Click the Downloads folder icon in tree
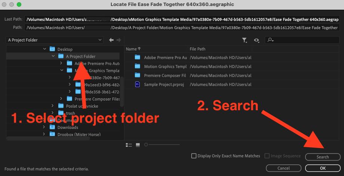The image size is (344, 176). point(52,127)
